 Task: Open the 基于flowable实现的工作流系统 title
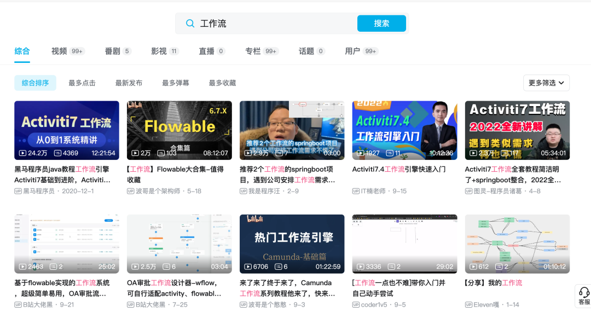(x=62, y=288)
